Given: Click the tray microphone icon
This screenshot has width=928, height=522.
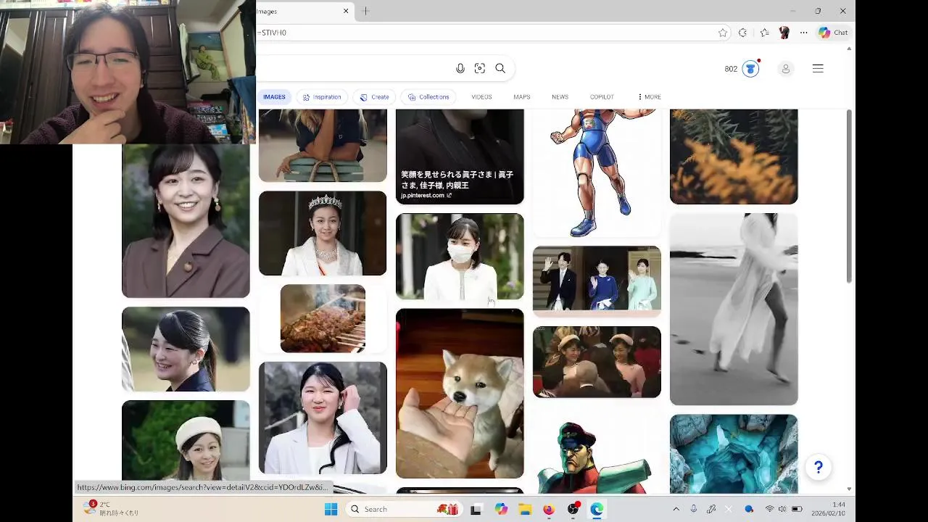Looking at the screenshot, I should (694, 509).
